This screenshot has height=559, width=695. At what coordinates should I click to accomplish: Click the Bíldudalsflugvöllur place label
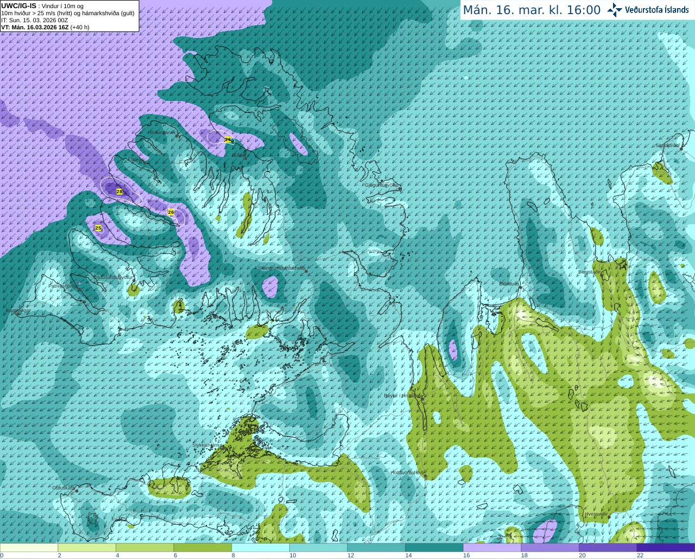[x=113, y=277]
